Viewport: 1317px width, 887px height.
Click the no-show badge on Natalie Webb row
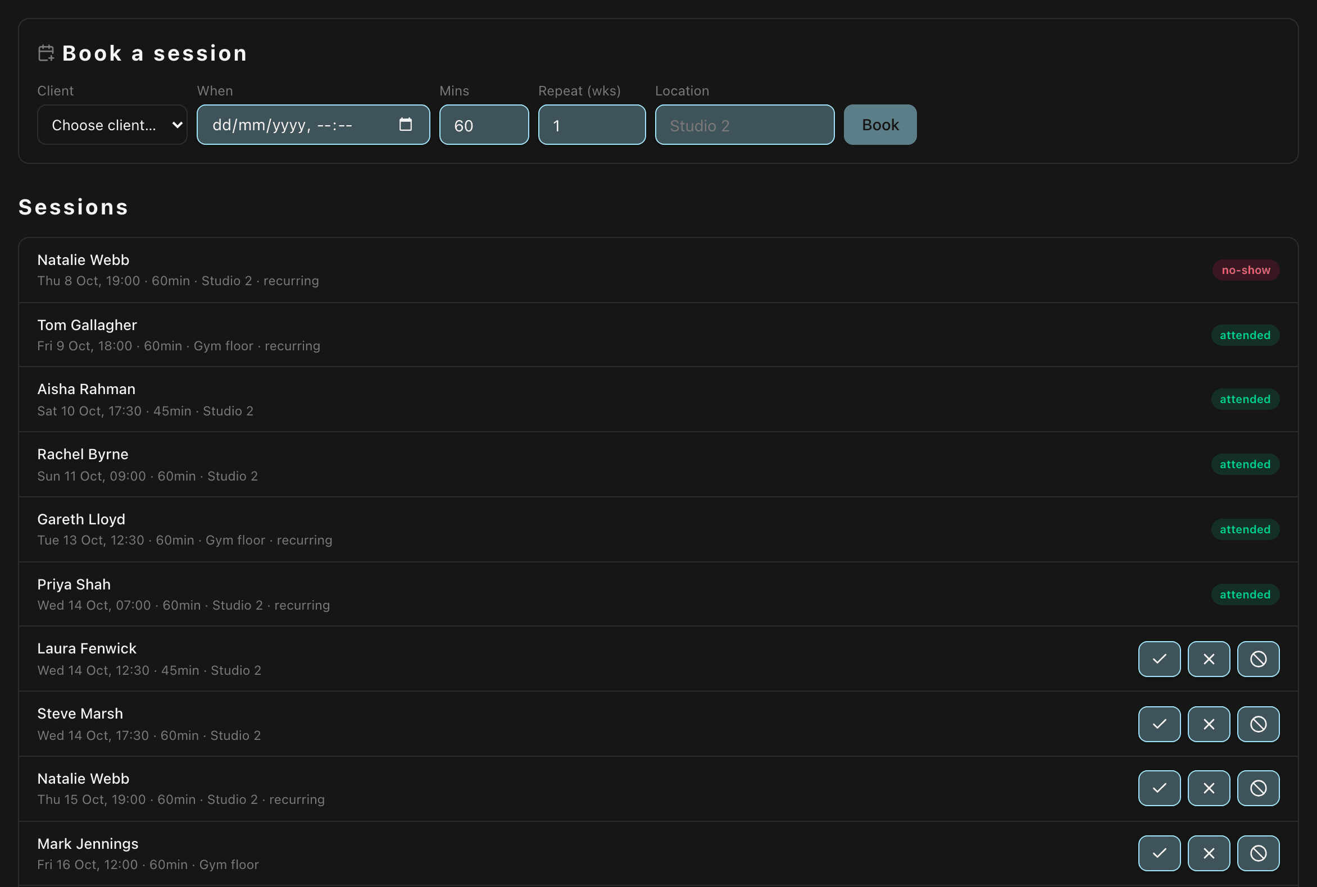click(1245, 270)
